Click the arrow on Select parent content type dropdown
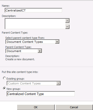This screenshot has height=110, width=93. pyautogui.click(x=57, y=42)
